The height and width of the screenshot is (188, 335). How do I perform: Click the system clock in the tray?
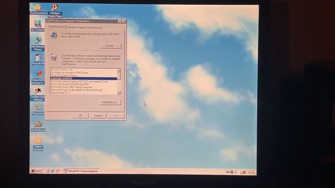[251, 172]
